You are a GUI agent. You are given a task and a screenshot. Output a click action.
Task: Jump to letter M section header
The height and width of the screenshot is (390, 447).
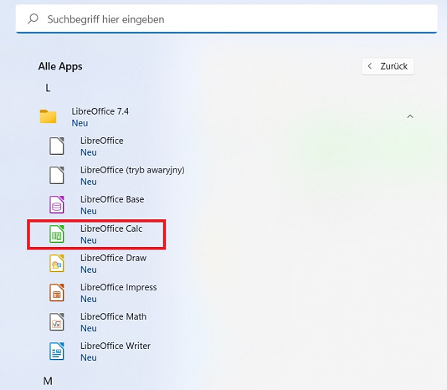click(x=48, y=381)
